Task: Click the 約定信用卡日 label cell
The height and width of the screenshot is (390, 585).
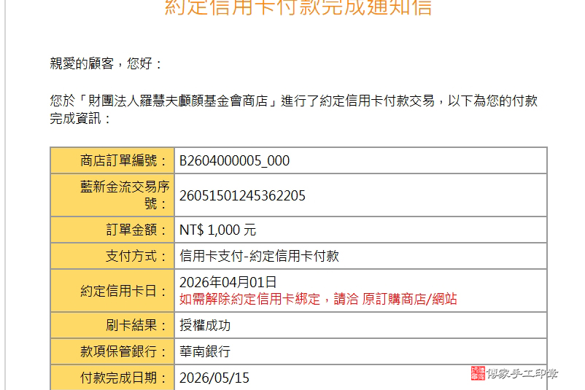Action: pos(112,290)
